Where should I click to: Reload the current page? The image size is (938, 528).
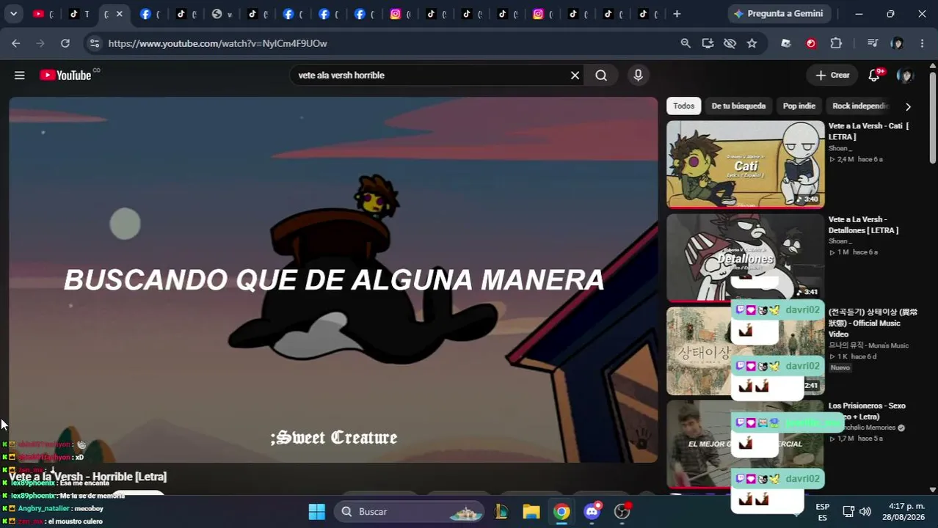coord(65,43)
